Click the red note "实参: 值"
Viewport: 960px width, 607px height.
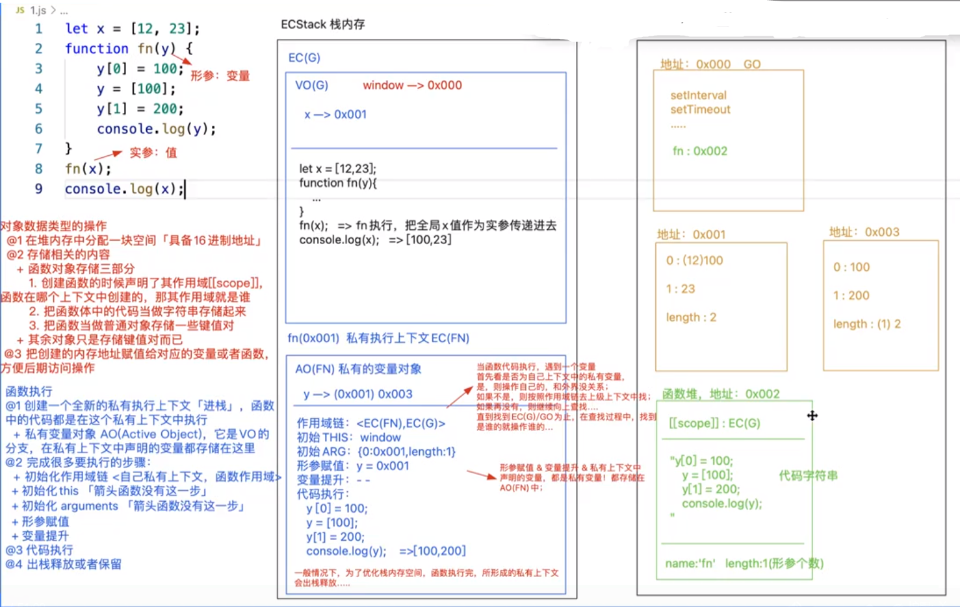153,153
